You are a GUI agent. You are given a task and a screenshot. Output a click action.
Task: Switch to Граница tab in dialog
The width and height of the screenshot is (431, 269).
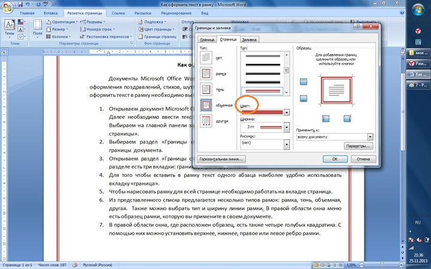207,40
